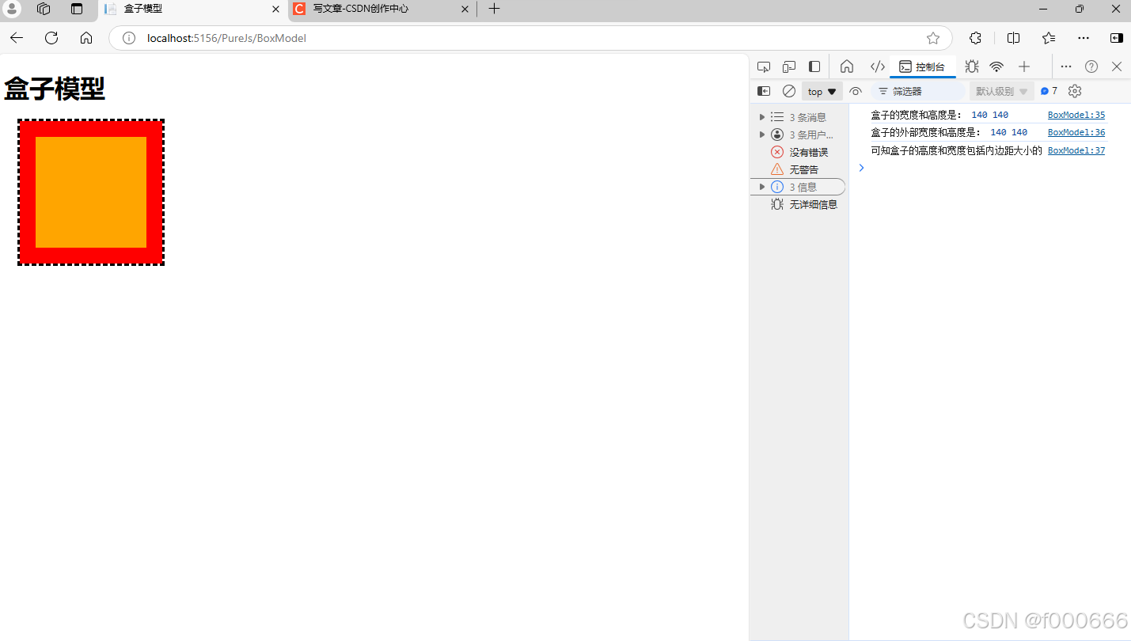The width and height of the screenshot is (1131, 641).
Task: Click the 筛选器 filter input field
Action: (x=918, y=92)
